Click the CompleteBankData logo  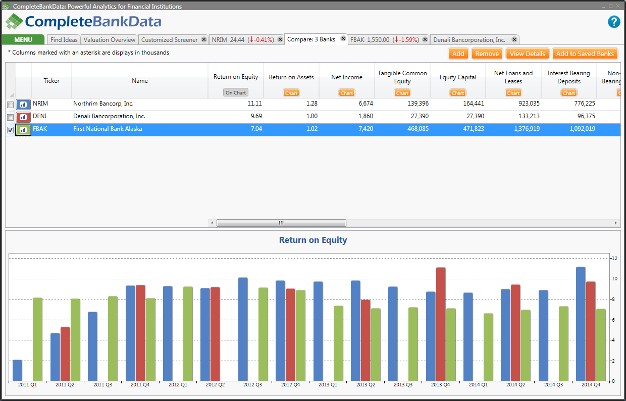tap(83, 22)
